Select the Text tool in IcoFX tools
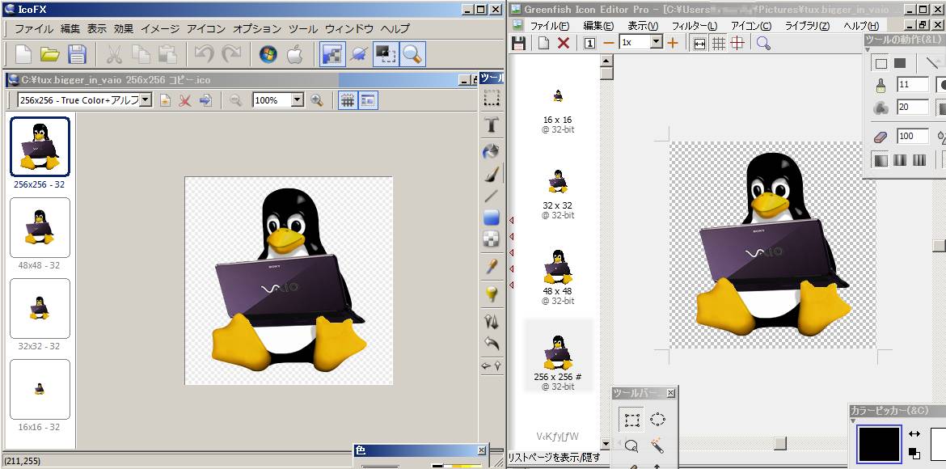946x469 pixels. click(x=492, y=125)
